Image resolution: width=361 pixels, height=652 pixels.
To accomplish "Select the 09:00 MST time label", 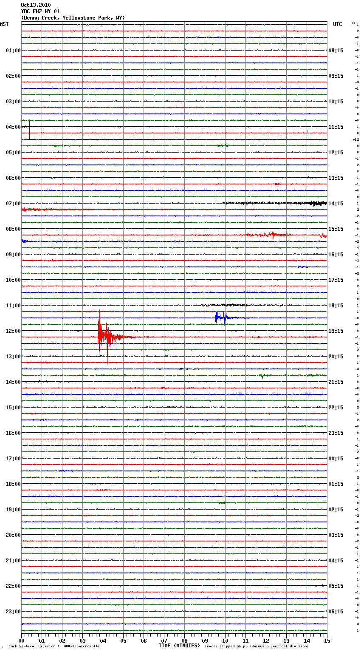I will (13, 255).
